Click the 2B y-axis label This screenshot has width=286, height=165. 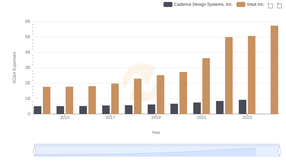[28, 83]
